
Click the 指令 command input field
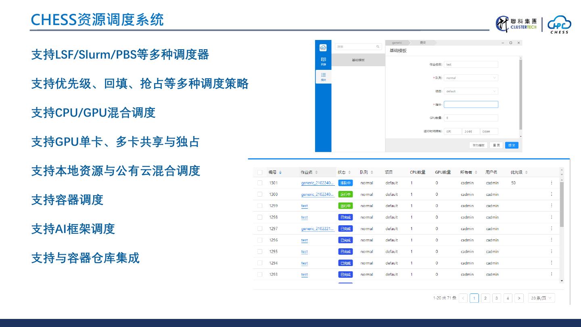(x=471, y=105)
